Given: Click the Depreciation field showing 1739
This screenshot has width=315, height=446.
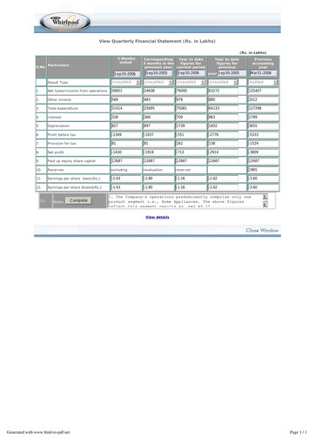Looking at the screenshot, I should coord(191,125).
